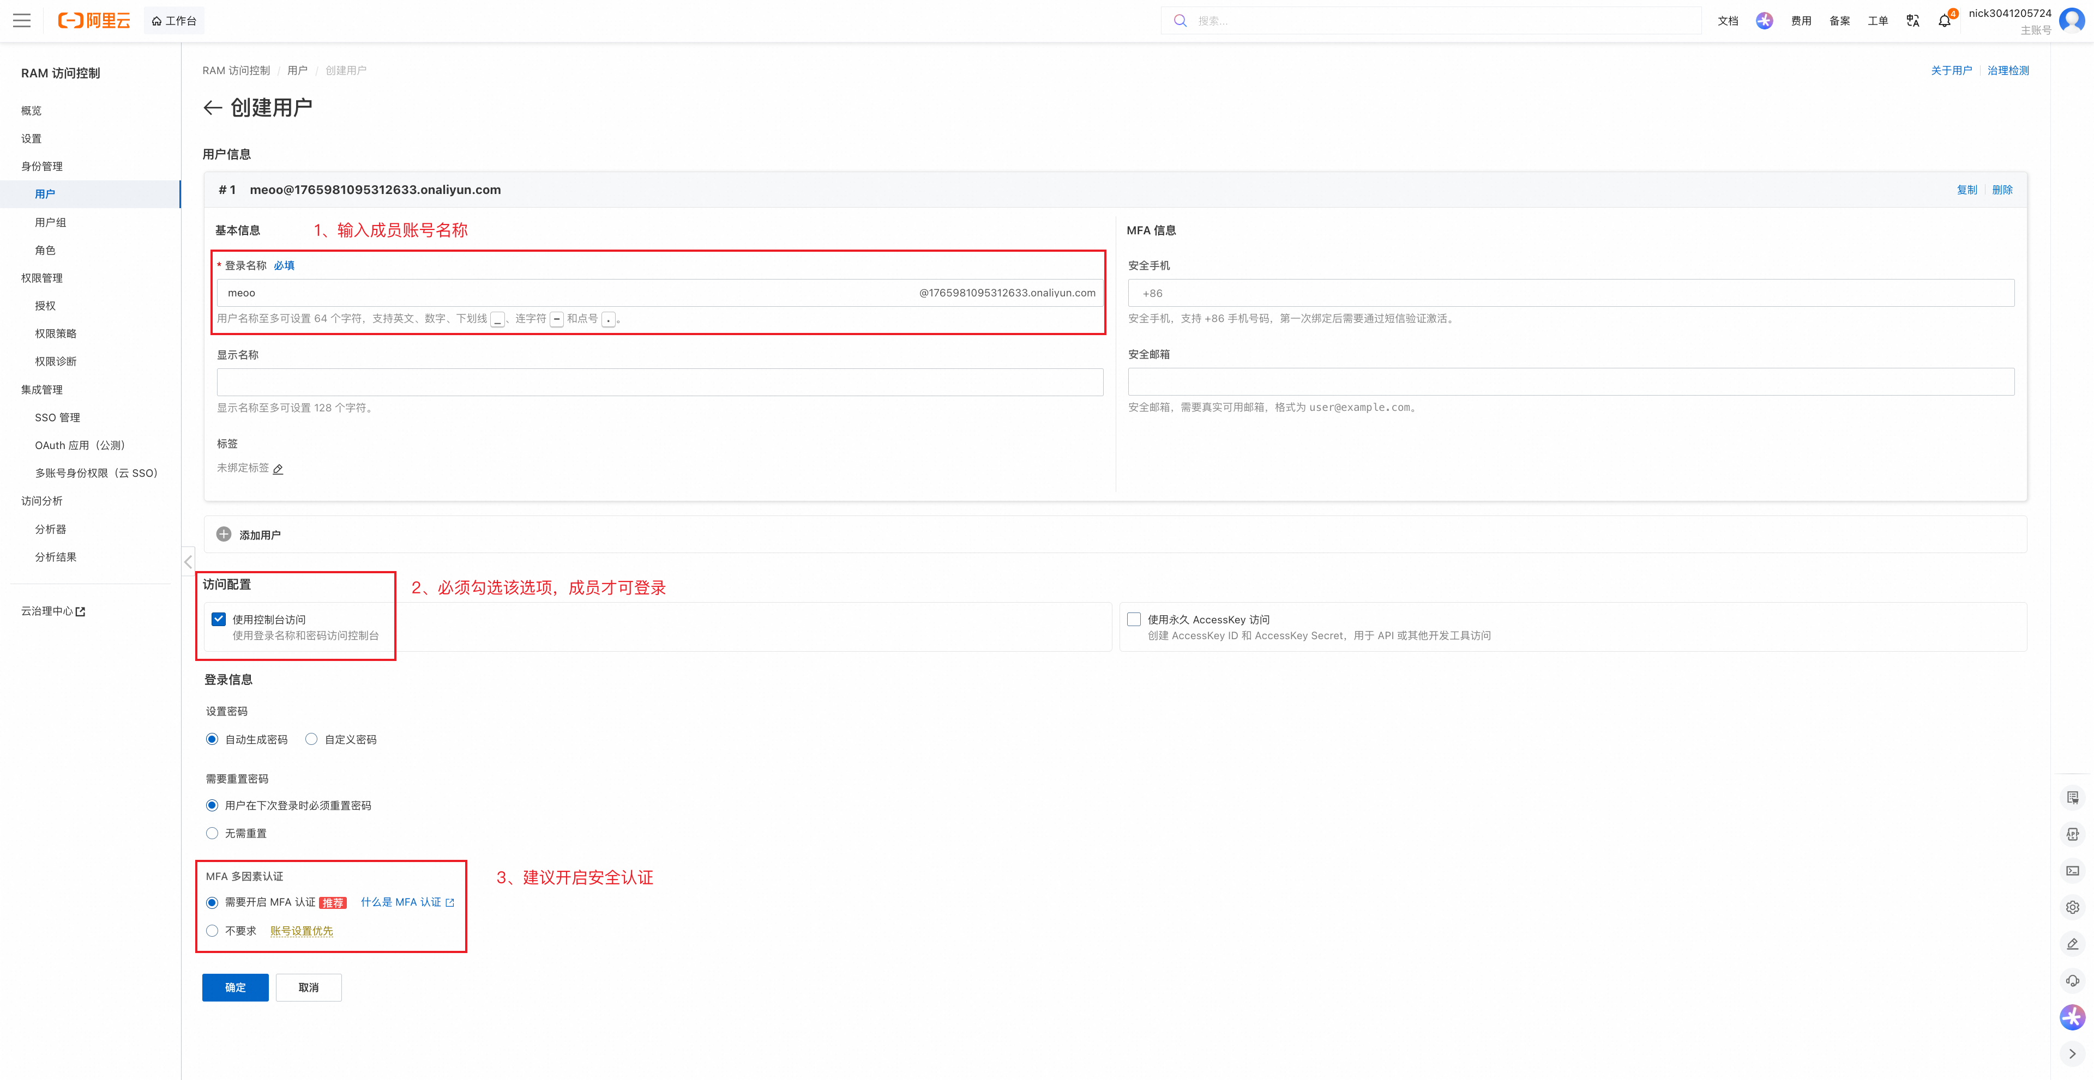The width and height of the screenshot is (2094, 1080).
Task: Open the hamburger navigation menu
Action: 22,20
